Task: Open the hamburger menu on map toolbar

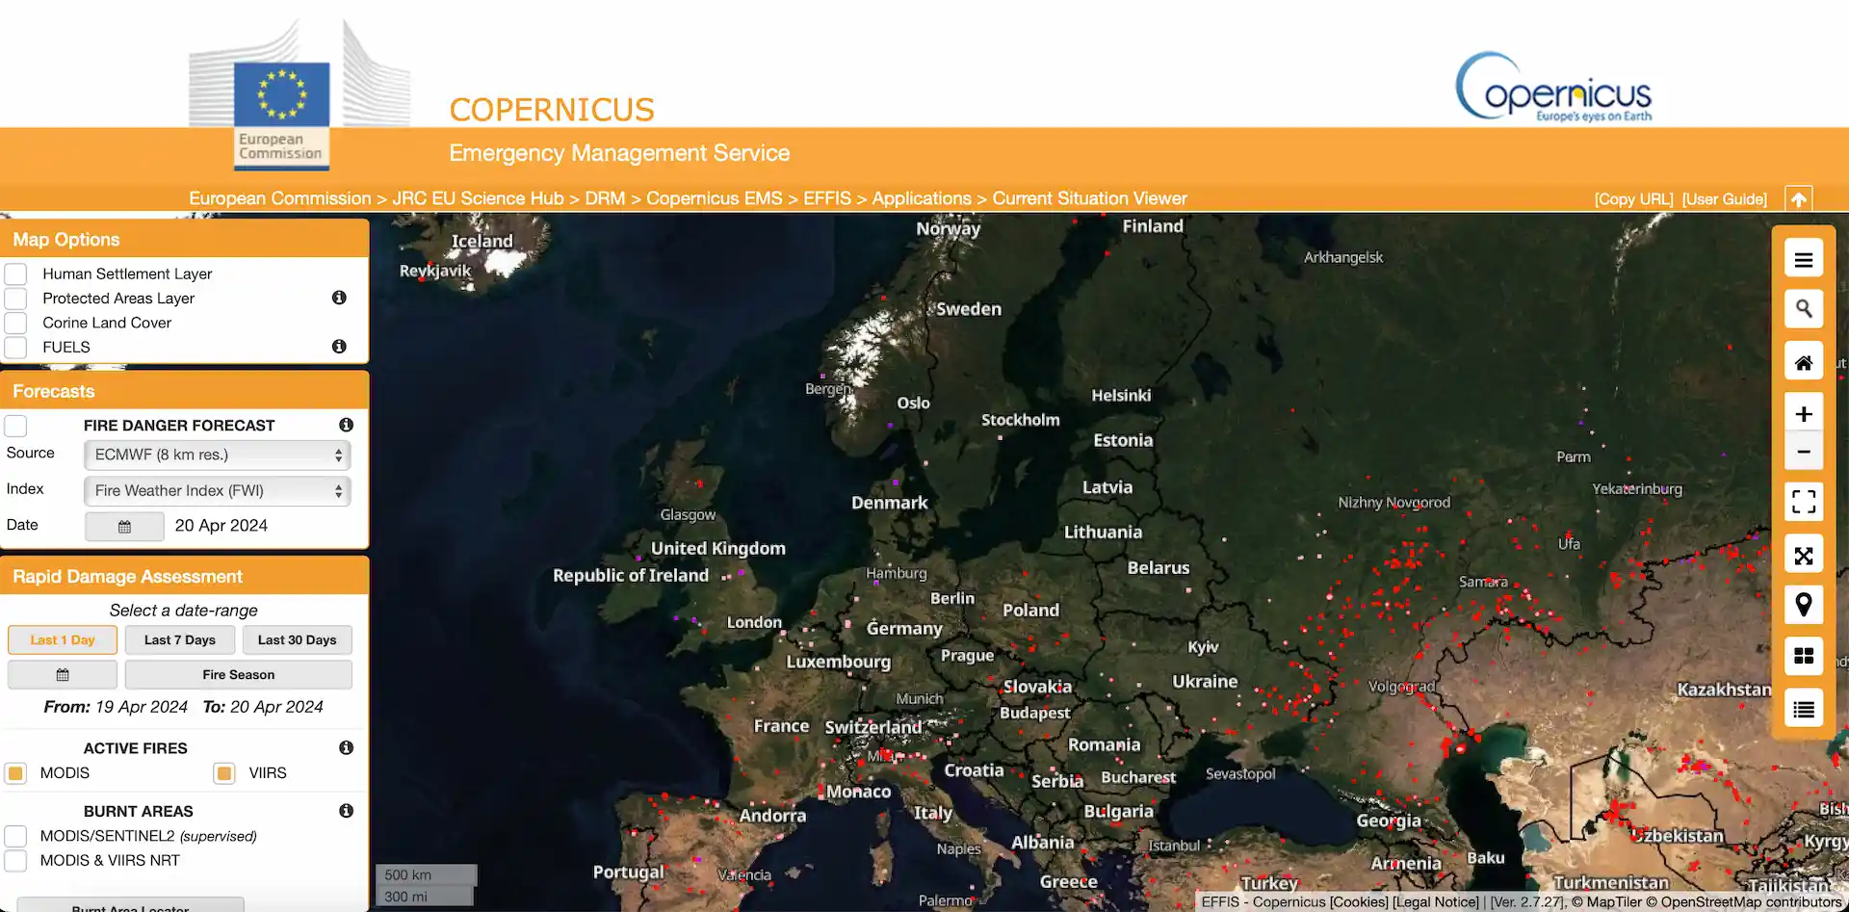Action: pos(1803,260)
